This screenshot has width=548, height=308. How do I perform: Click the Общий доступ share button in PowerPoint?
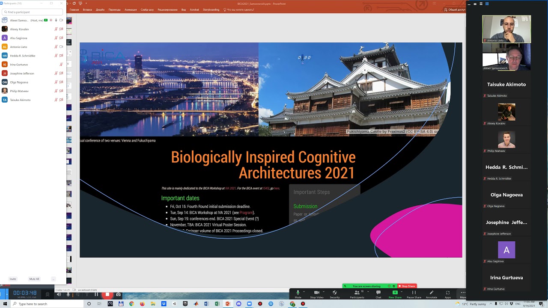(x=455, y=9)
